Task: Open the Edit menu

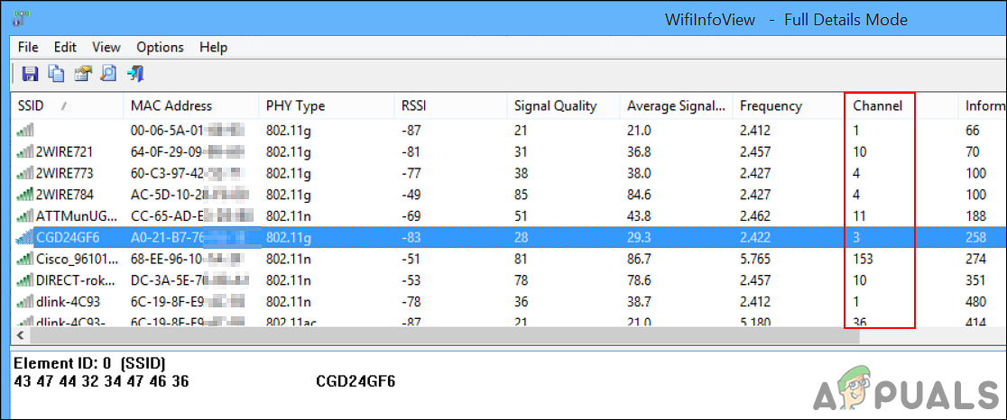Action: (x=65, y=47)
